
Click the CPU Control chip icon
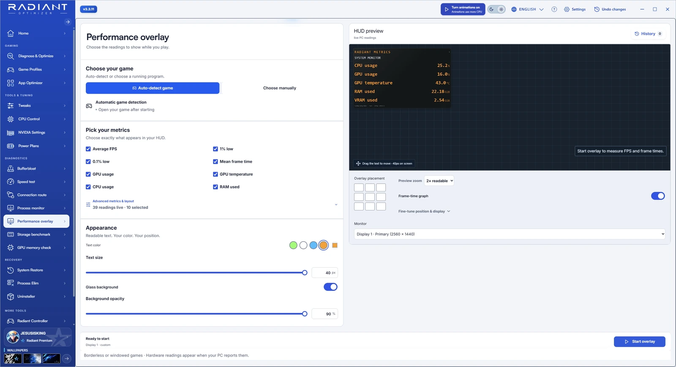click(x=11, y=119)
